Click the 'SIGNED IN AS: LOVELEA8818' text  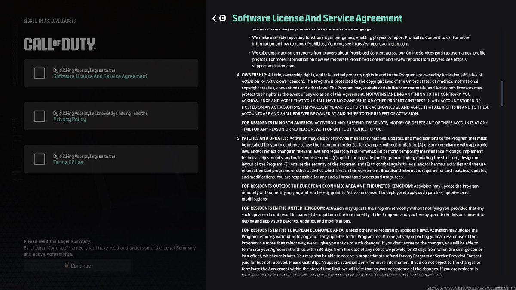50,21
